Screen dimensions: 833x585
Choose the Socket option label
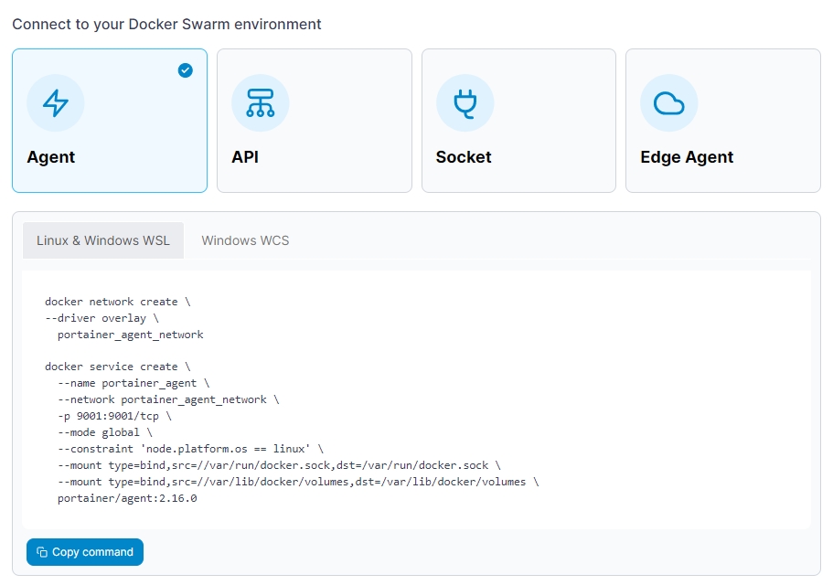coord(464,157)
